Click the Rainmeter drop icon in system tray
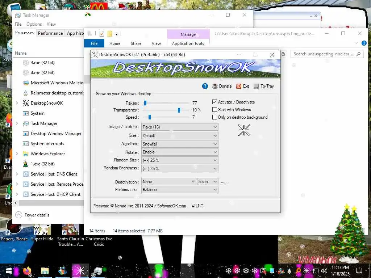Screen dimensions: 371x278 (290, 271)
